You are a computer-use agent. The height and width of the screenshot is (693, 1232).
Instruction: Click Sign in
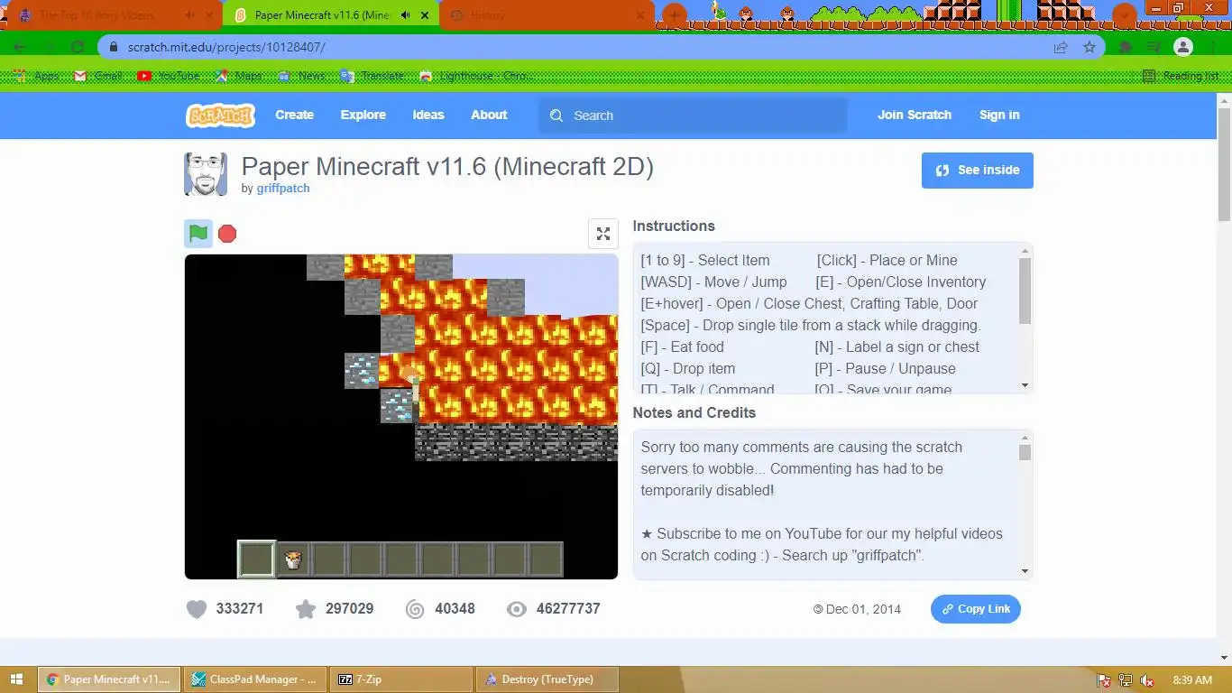(x=999, y=115)
